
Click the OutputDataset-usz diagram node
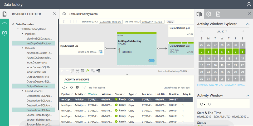coord(181,48)
